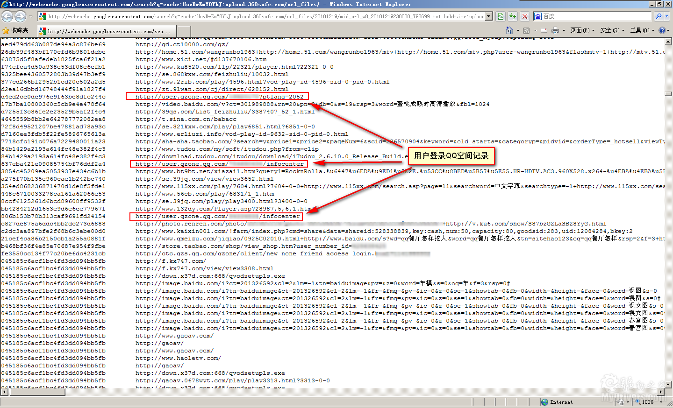This screenshot has width=673, height=408.
Task: Click the Print icon
Action: [x=555, y=30]
